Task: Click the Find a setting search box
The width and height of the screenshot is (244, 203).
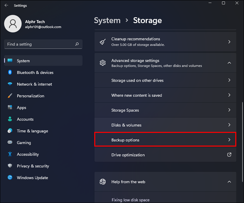Action: point(40,44)
